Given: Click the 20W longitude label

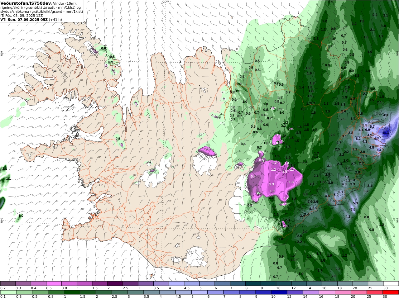Looking at the screenshot, I should pos(166,2).
